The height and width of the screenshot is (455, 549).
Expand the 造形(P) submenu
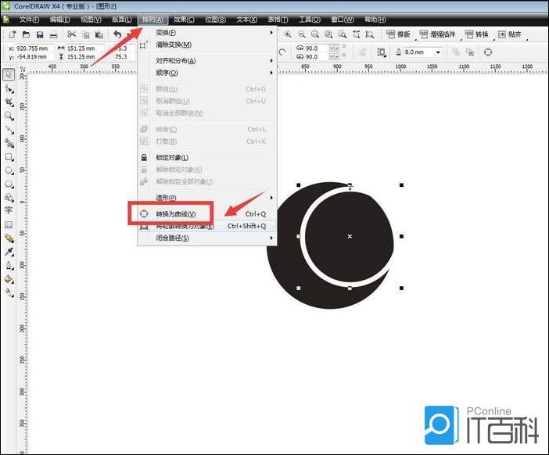click(207, 197)
